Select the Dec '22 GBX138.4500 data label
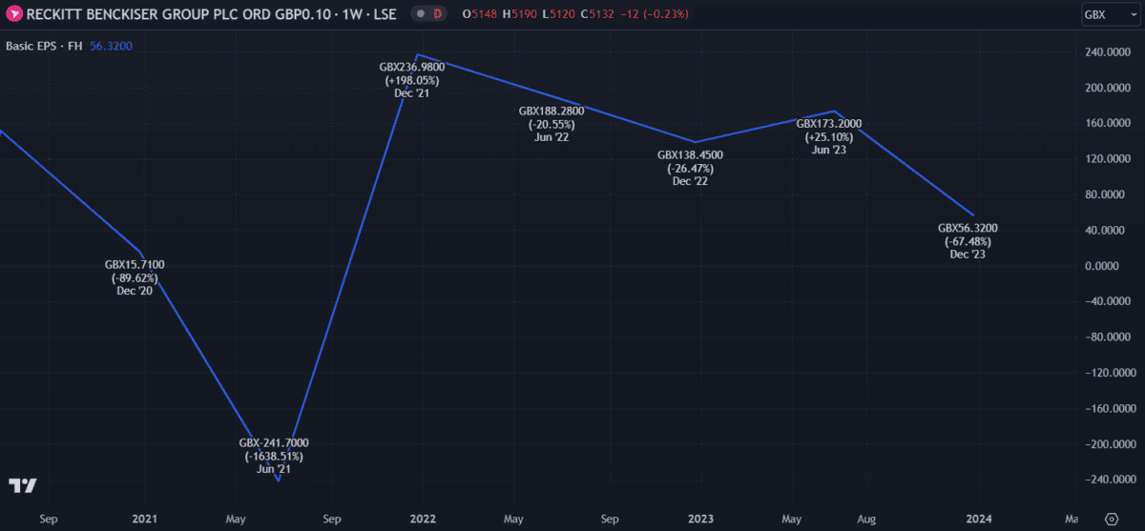 click(690, 168)
